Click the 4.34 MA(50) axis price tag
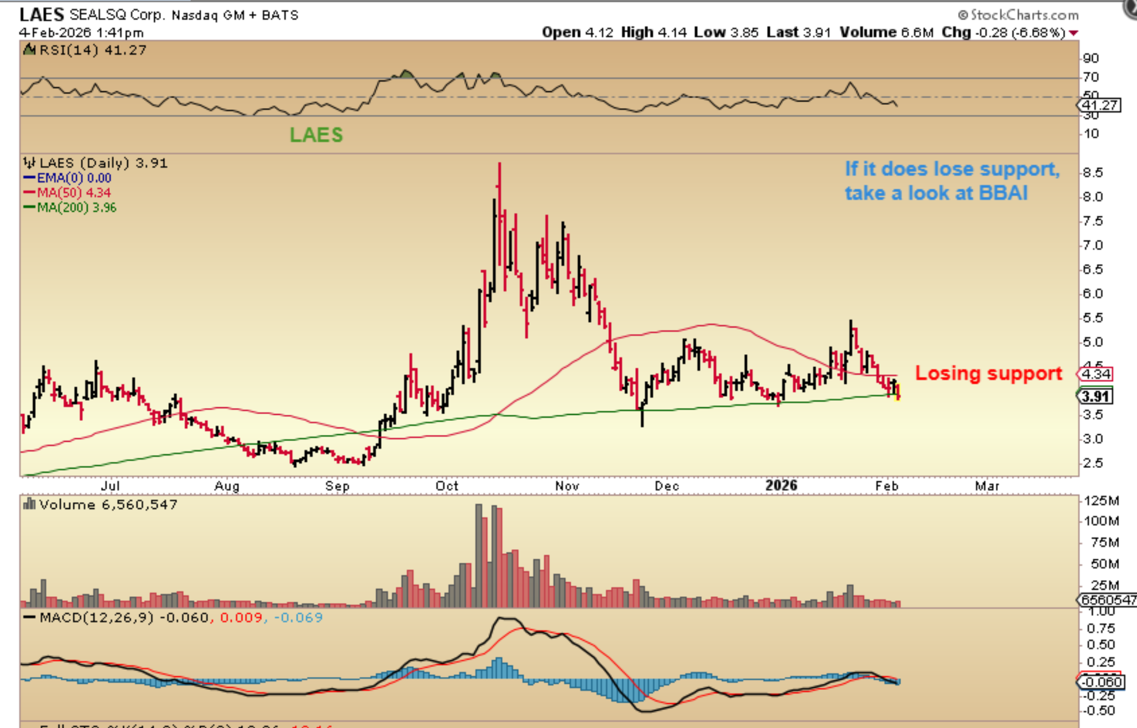 click(1096, 374)
